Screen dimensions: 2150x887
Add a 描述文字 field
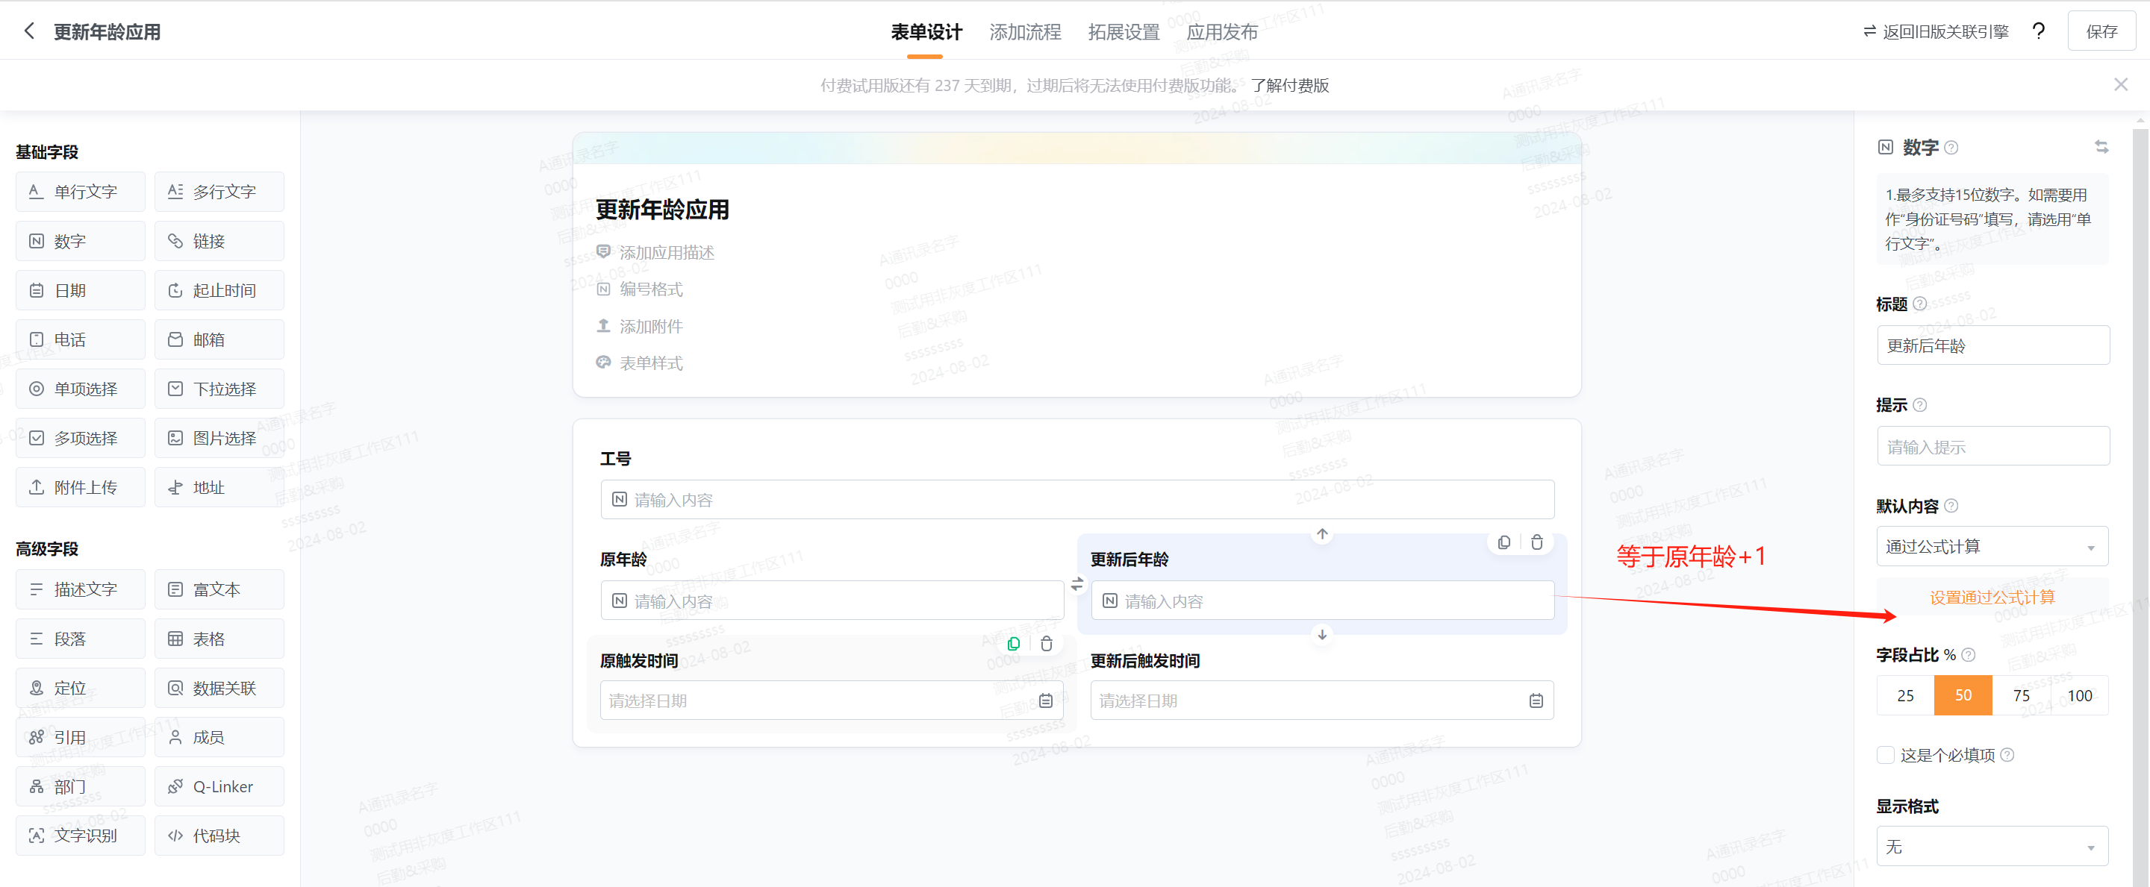coord(80,590)
